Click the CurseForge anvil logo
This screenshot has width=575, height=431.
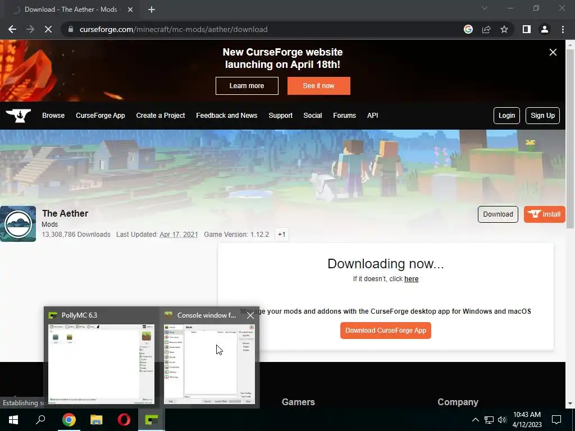pyautogui.click(x=19, y=116)
